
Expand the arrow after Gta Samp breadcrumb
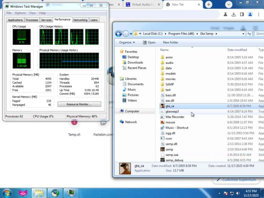pyautogui.click(x=216, y=34)
